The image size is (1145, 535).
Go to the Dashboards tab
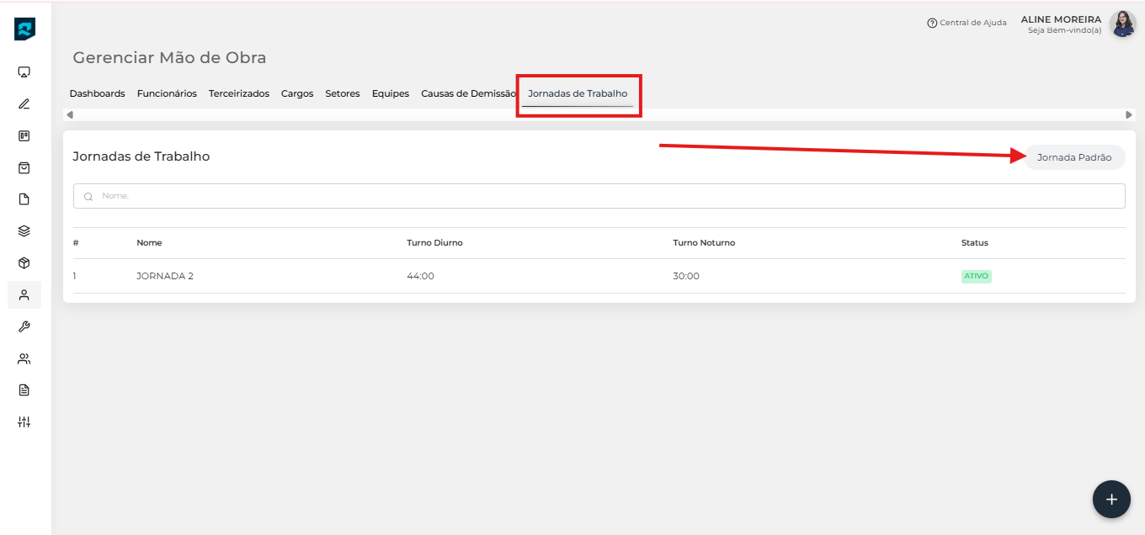(x=97, y=93)
